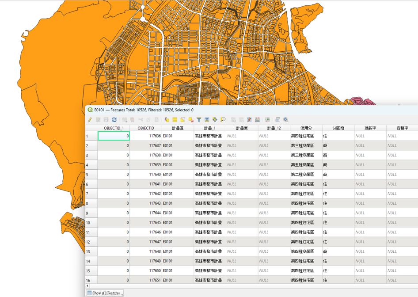The height and width of the screenshot is (297, 418).
Task: Click the first OBJECTID_1 cell
Action: [114, 136]
